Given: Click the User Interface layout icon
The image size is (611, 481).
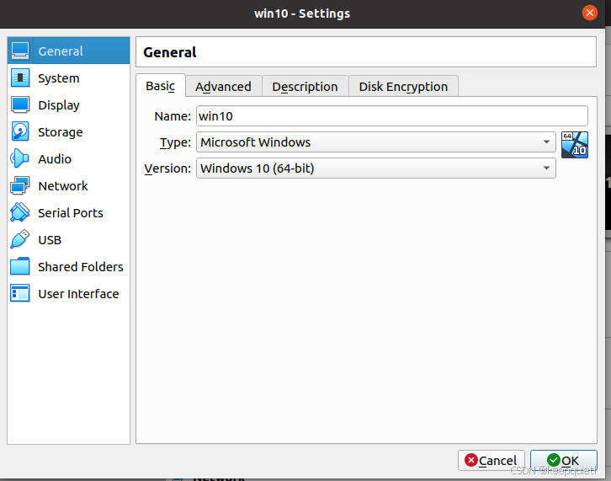Looking at the screenshot, I should tap(21, 293).
